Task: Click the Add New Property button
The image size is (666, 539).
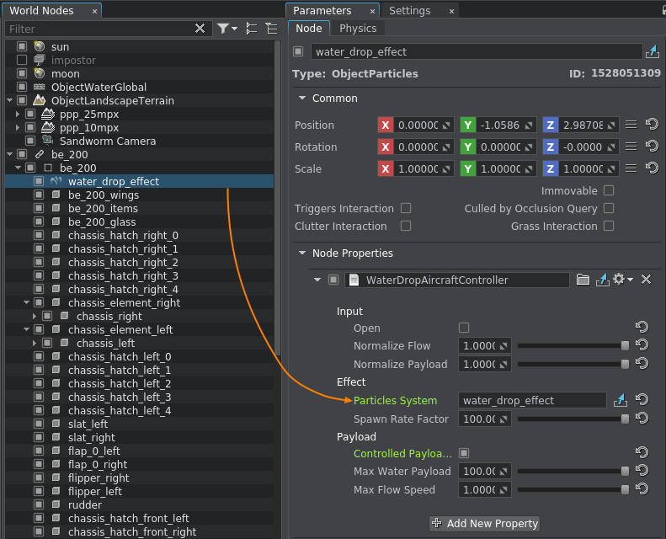Action: 484,523
